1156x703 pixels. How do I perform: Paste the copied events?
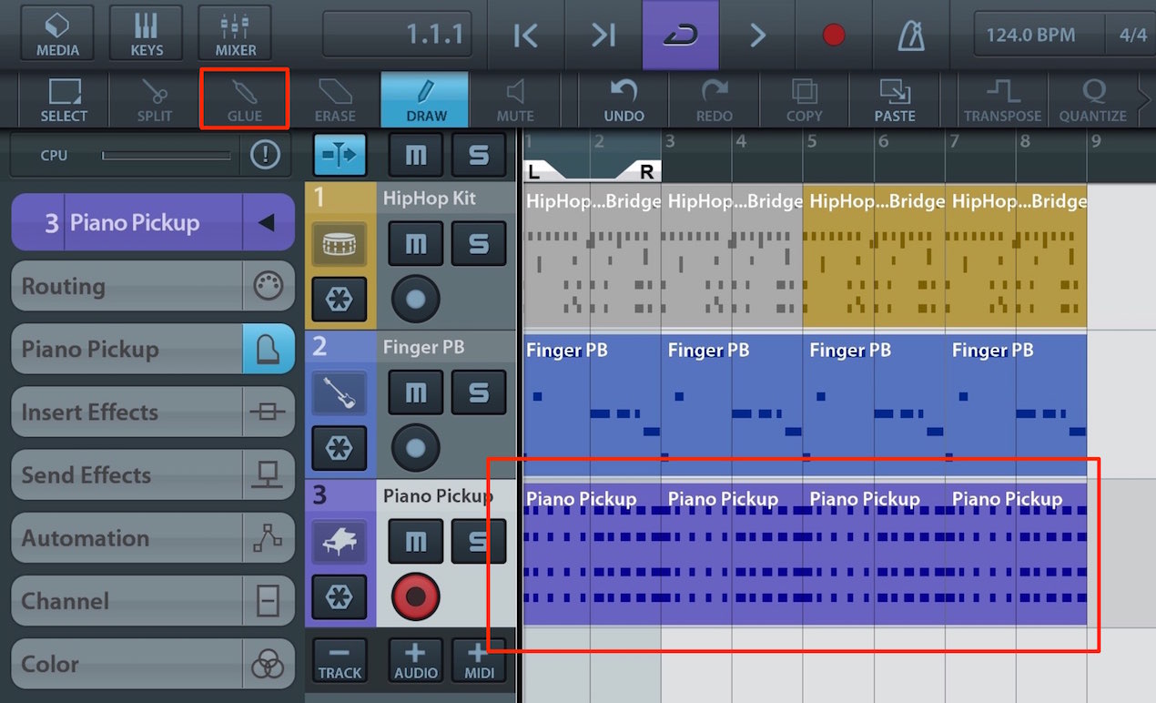(x=895, y=100)
